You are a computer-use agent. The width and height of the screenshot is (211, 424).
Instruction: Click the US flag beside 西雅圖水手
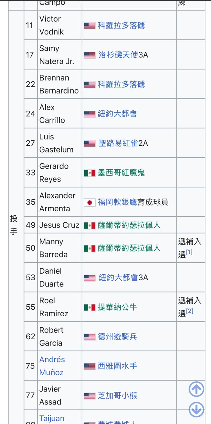coord(89,366)
